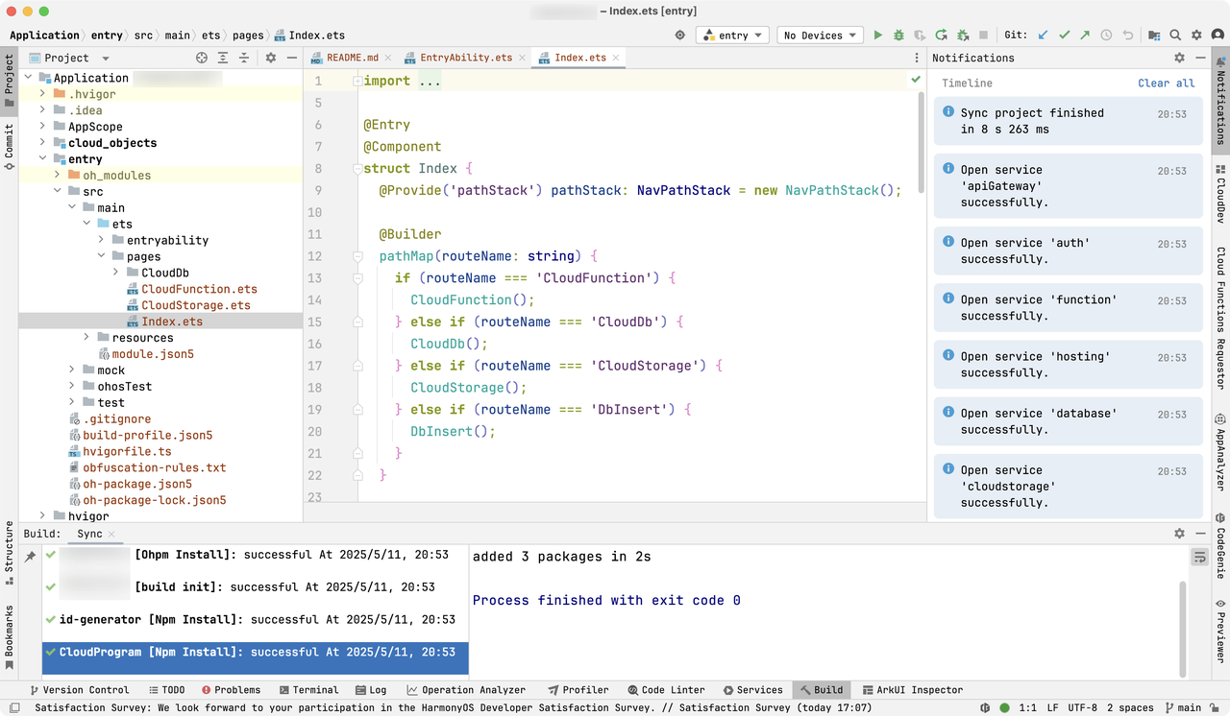Expand the CloudDb folder in pages
This screenshot has width=1230, height=716.
pyautogui.click(x=116, y=273)
